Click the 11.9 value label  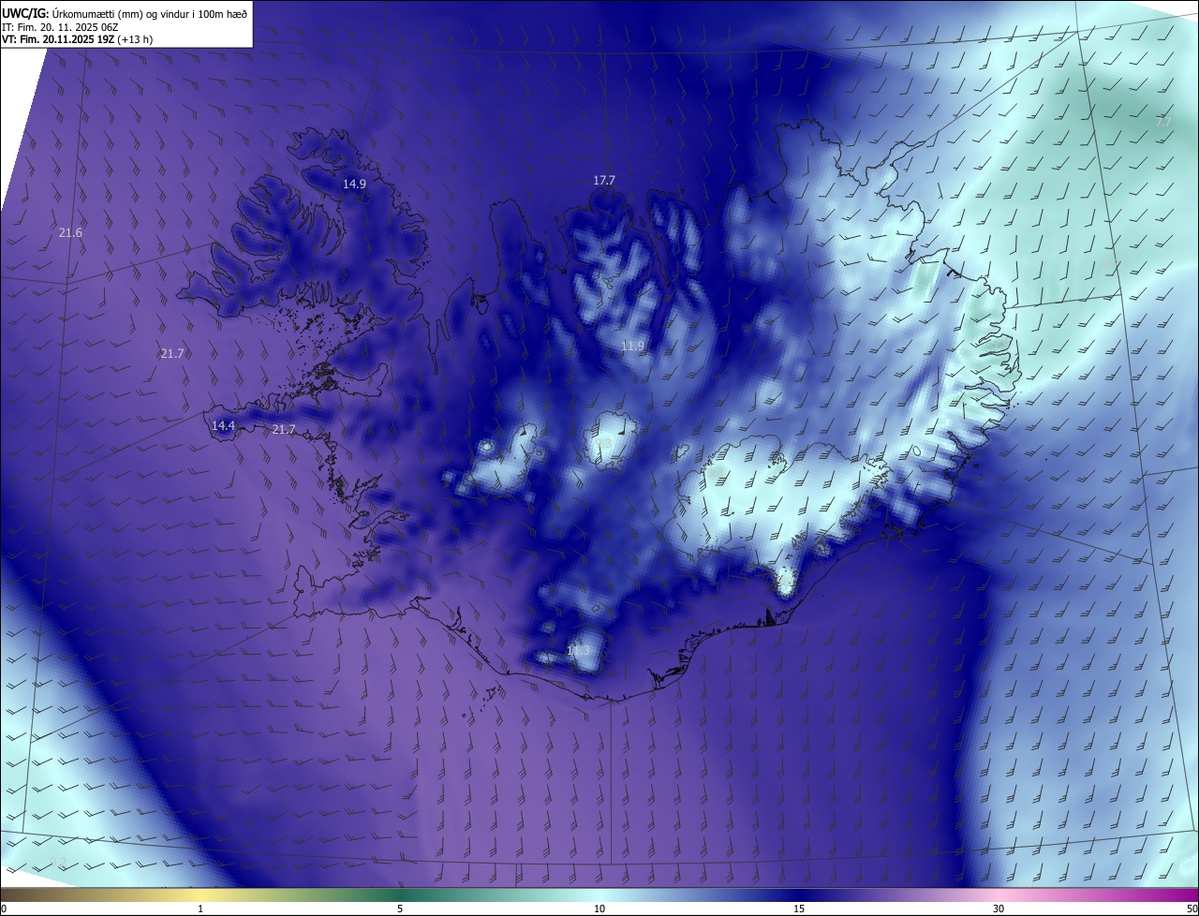pos(633,347)
